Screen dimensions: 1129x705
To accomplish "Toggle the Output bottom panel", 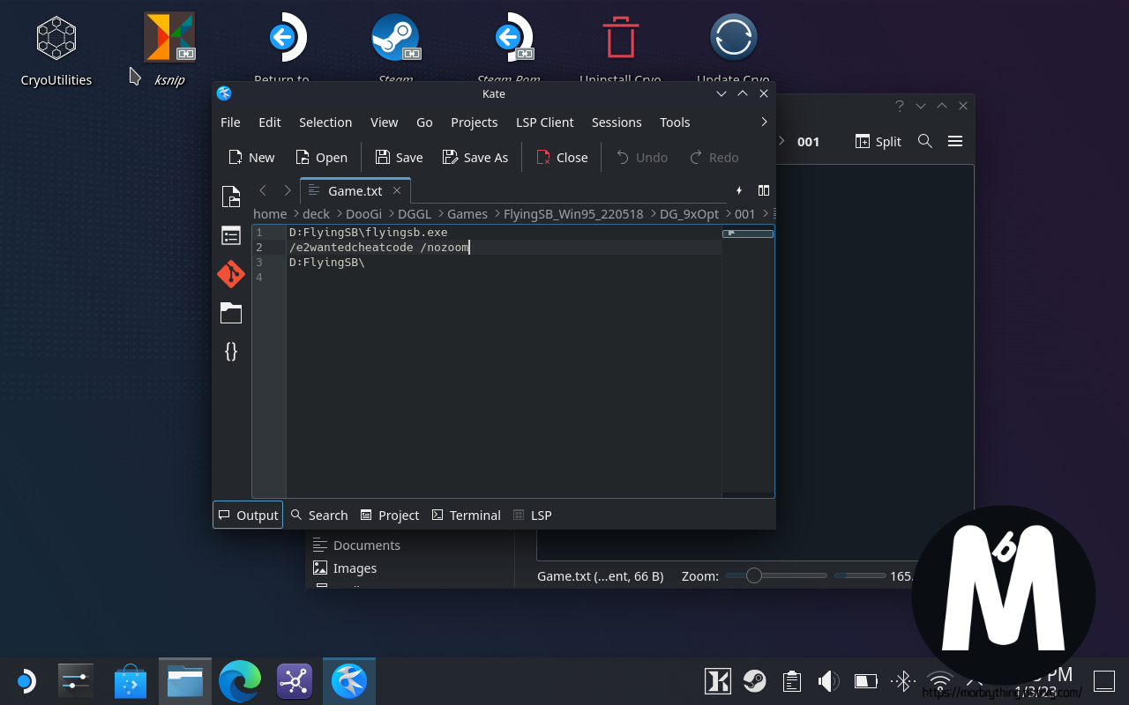I will pos(248,515).
